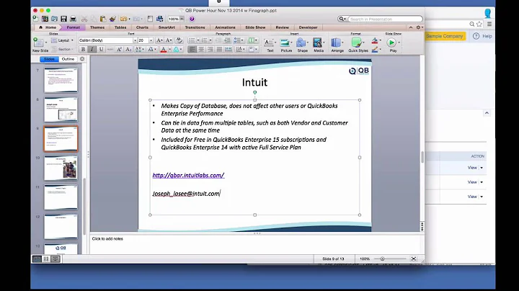Open the zoom 100% dropdown in toolbar
The width and height of the screenshot is (519, 291).
(x=182, y=19)
